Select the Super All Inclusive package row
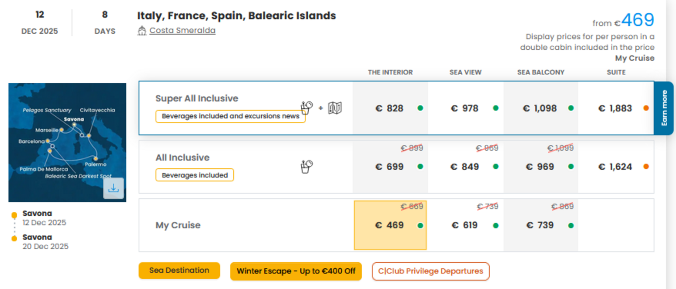This screenshot has width=676, height=289. pyautogui.click(x=396, y=108)
